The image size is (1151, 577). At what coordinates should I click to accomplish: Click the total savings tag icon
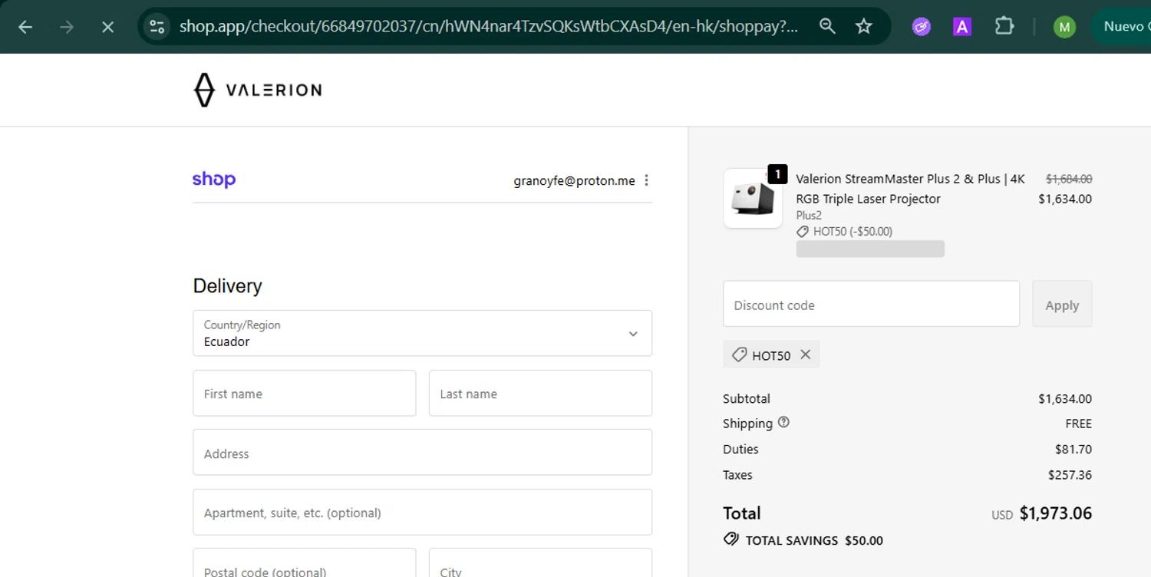731,539
